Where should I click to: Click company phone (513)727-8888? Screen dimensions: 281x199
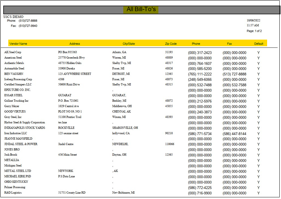[28, 20]
